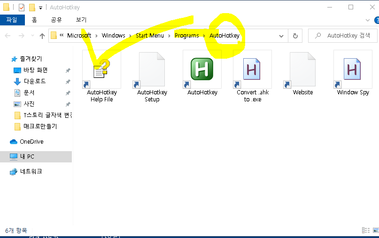Open 다운로드 folder in the sidebar
Viewport: 379px width, 238px height.
click(x=30, y=81)
